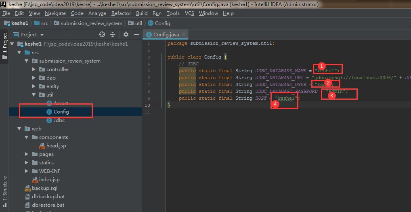Click the class keyword Config in code

(x=213, y=57)
